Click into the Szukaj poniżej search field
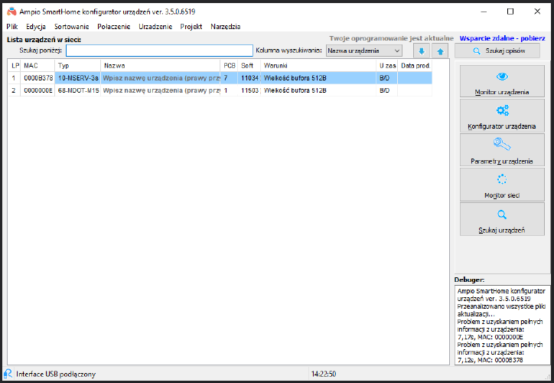Viewport: 554px width, 383px height. pos(159,51)
